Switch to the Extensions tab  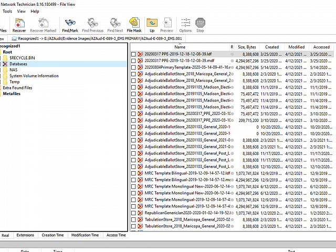click(25, 235)
